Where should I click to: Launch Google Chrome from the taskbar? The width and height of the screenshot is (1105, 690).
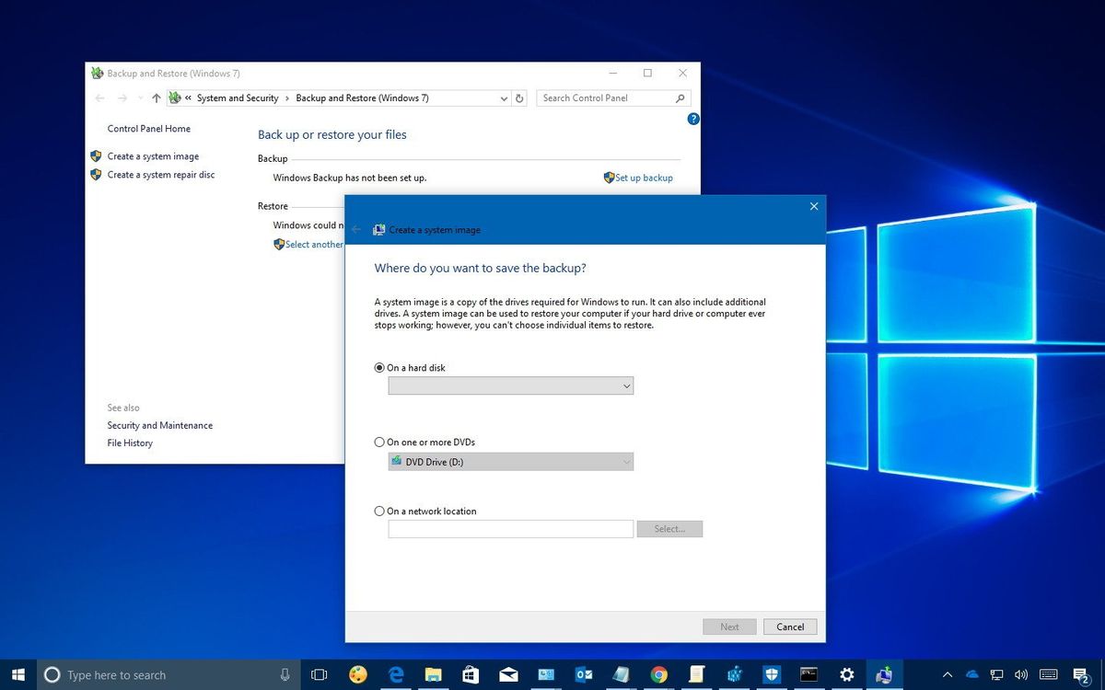click(x=659, y=674)
